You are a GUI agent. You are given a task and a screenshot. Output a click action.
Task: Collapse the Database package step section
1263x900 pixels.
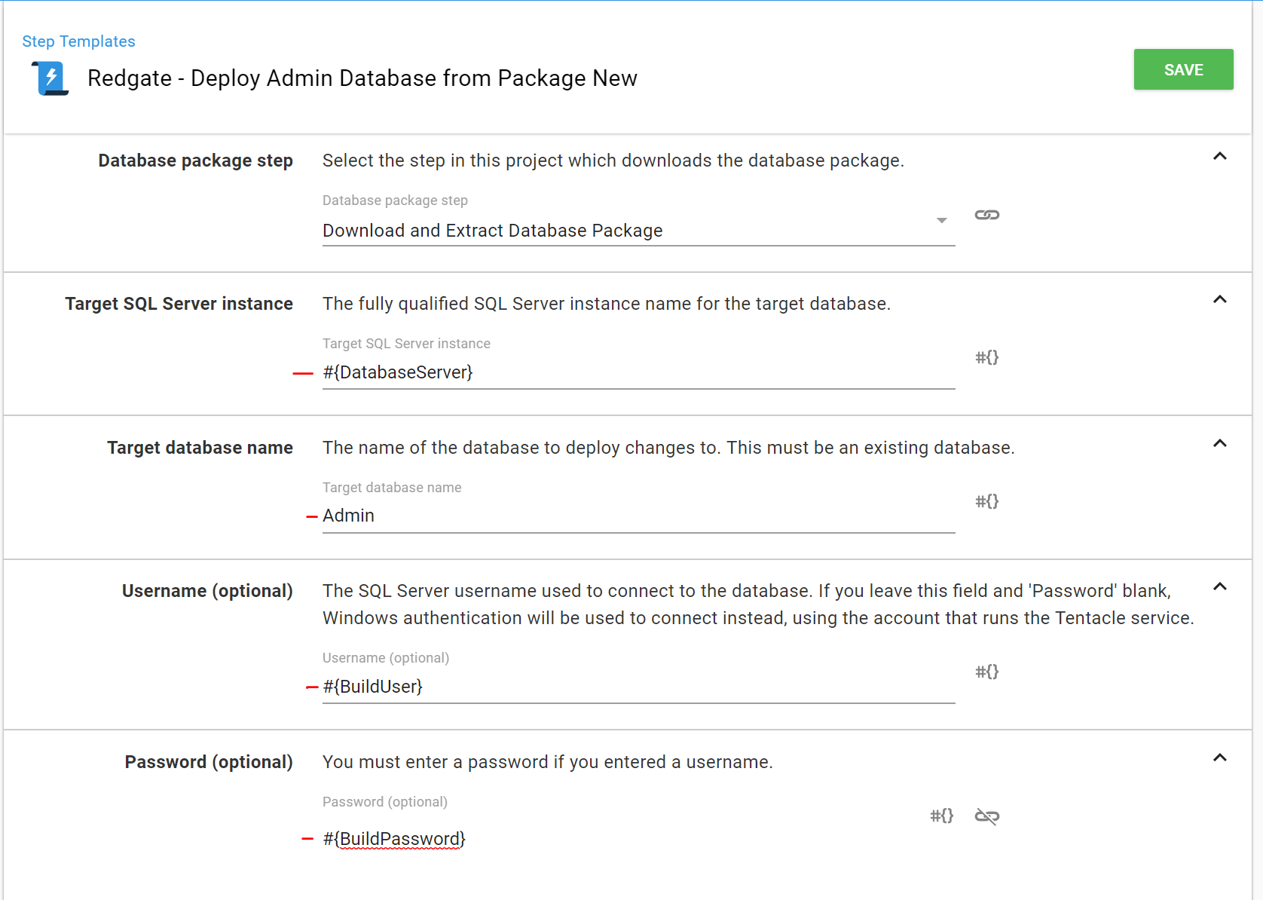1220,157
